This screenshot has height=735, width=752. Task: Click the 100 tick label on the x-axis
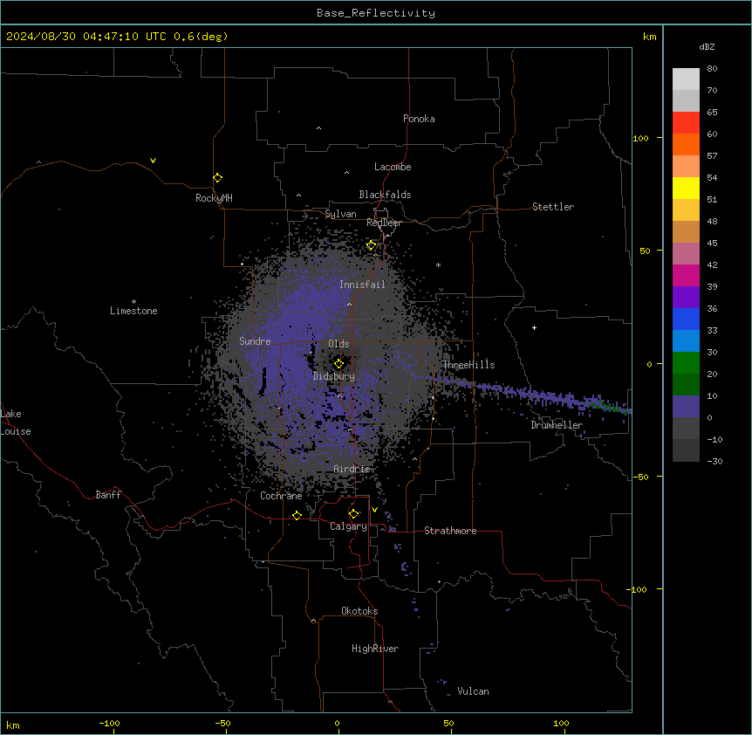click(561, 723)
